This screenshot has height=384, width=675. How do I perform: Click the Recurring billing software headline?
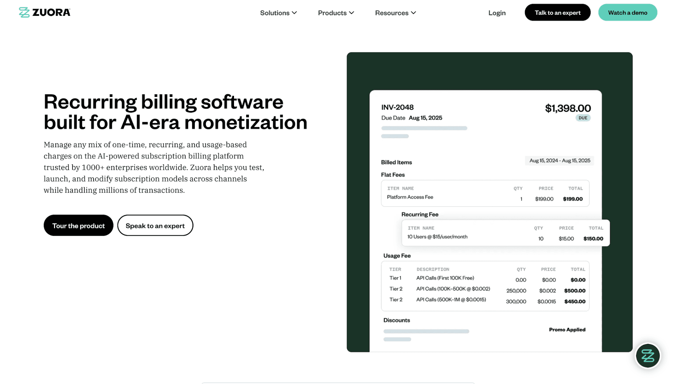[x=176, y=112]
